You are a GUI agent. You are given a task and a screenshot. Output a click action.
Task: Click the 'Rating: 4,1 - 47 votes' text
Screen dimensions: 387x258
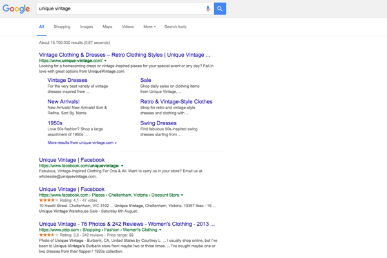pyautogui.click(x=79, y=201)
